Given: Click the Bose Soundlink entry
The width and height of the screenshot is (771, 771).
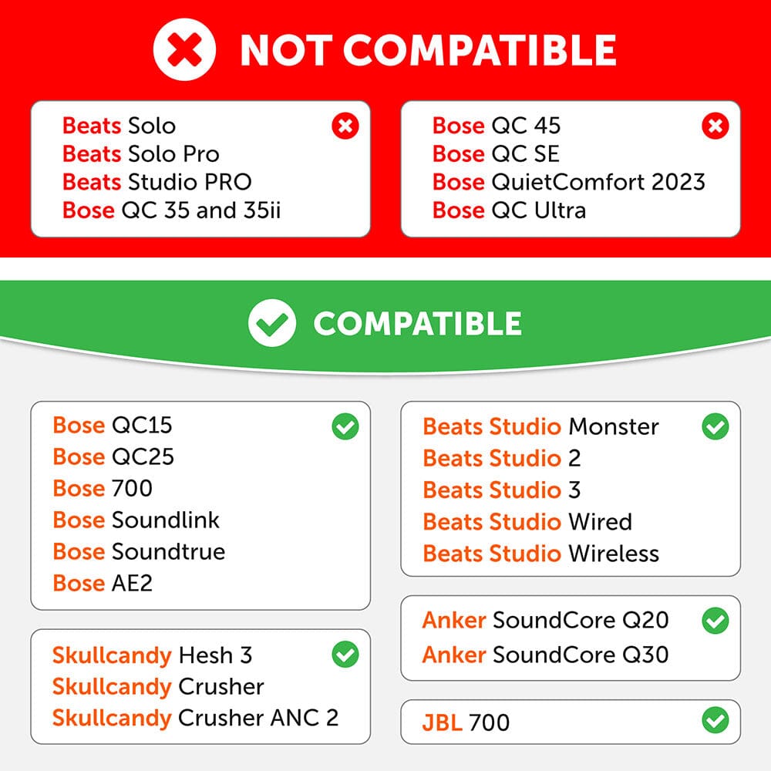Looking at the screenshot, I should coord(136,520).
